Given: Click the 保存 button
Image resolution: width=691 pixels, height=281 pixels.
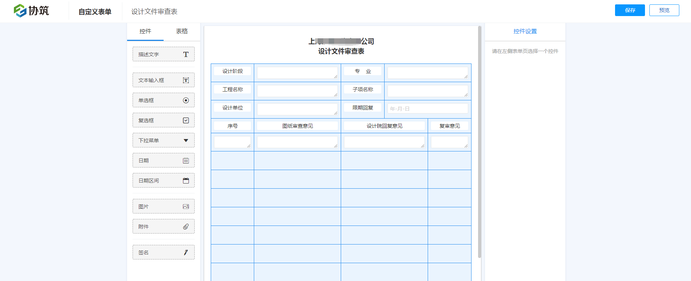Looking at the screenshot, I should click(x=630, y=10).
